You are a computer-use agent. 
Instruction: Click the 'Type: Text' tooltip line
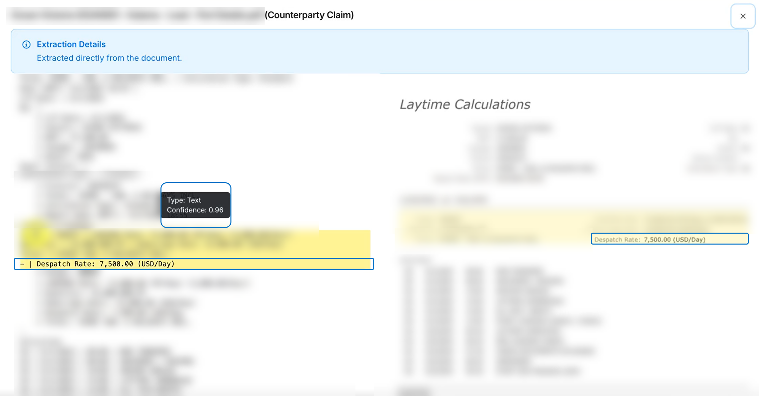(184, 200)
